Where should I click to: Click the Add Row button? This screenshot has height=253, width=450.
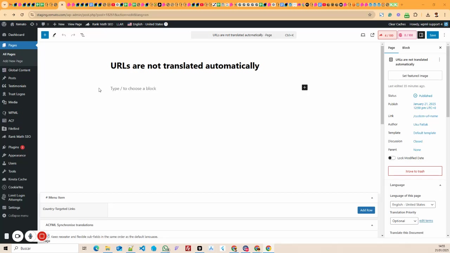click(366, 210)
